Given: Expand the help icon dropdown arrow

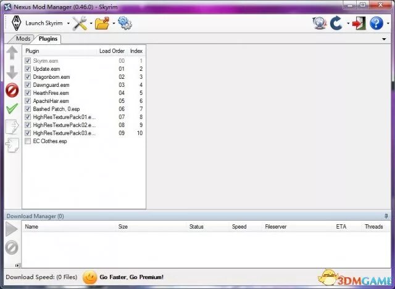Looking at the screenshot, I should coord(388,23).
